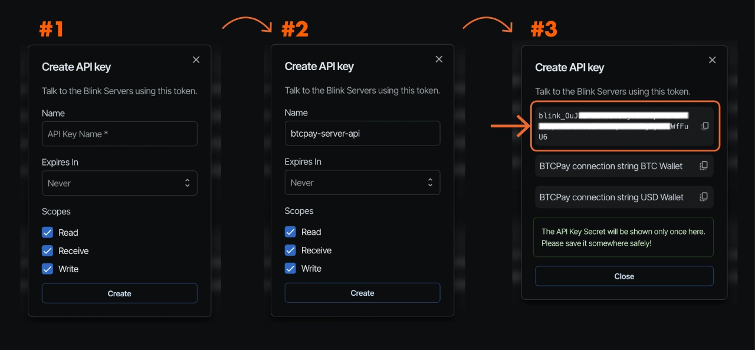The width and height of the screenshot is (755, 350).
Task: Focus the btcpay-server-api name field
Action: tap(362, 133)
